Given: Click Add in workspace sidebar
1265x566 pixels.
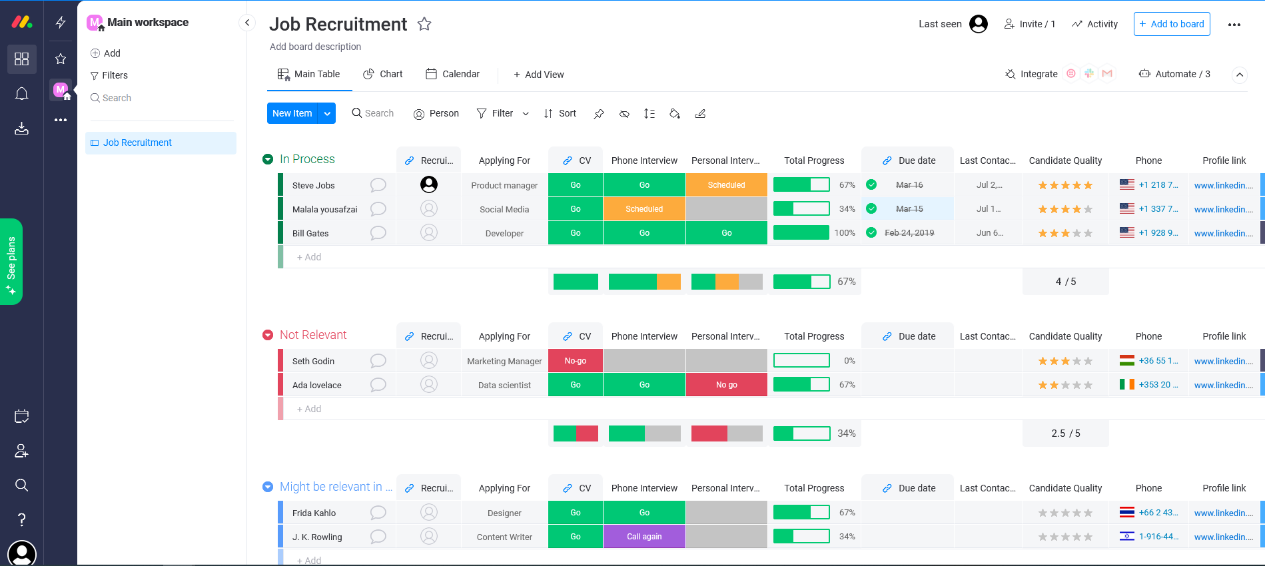Looking at the screenshot, I should pos(105,53).
